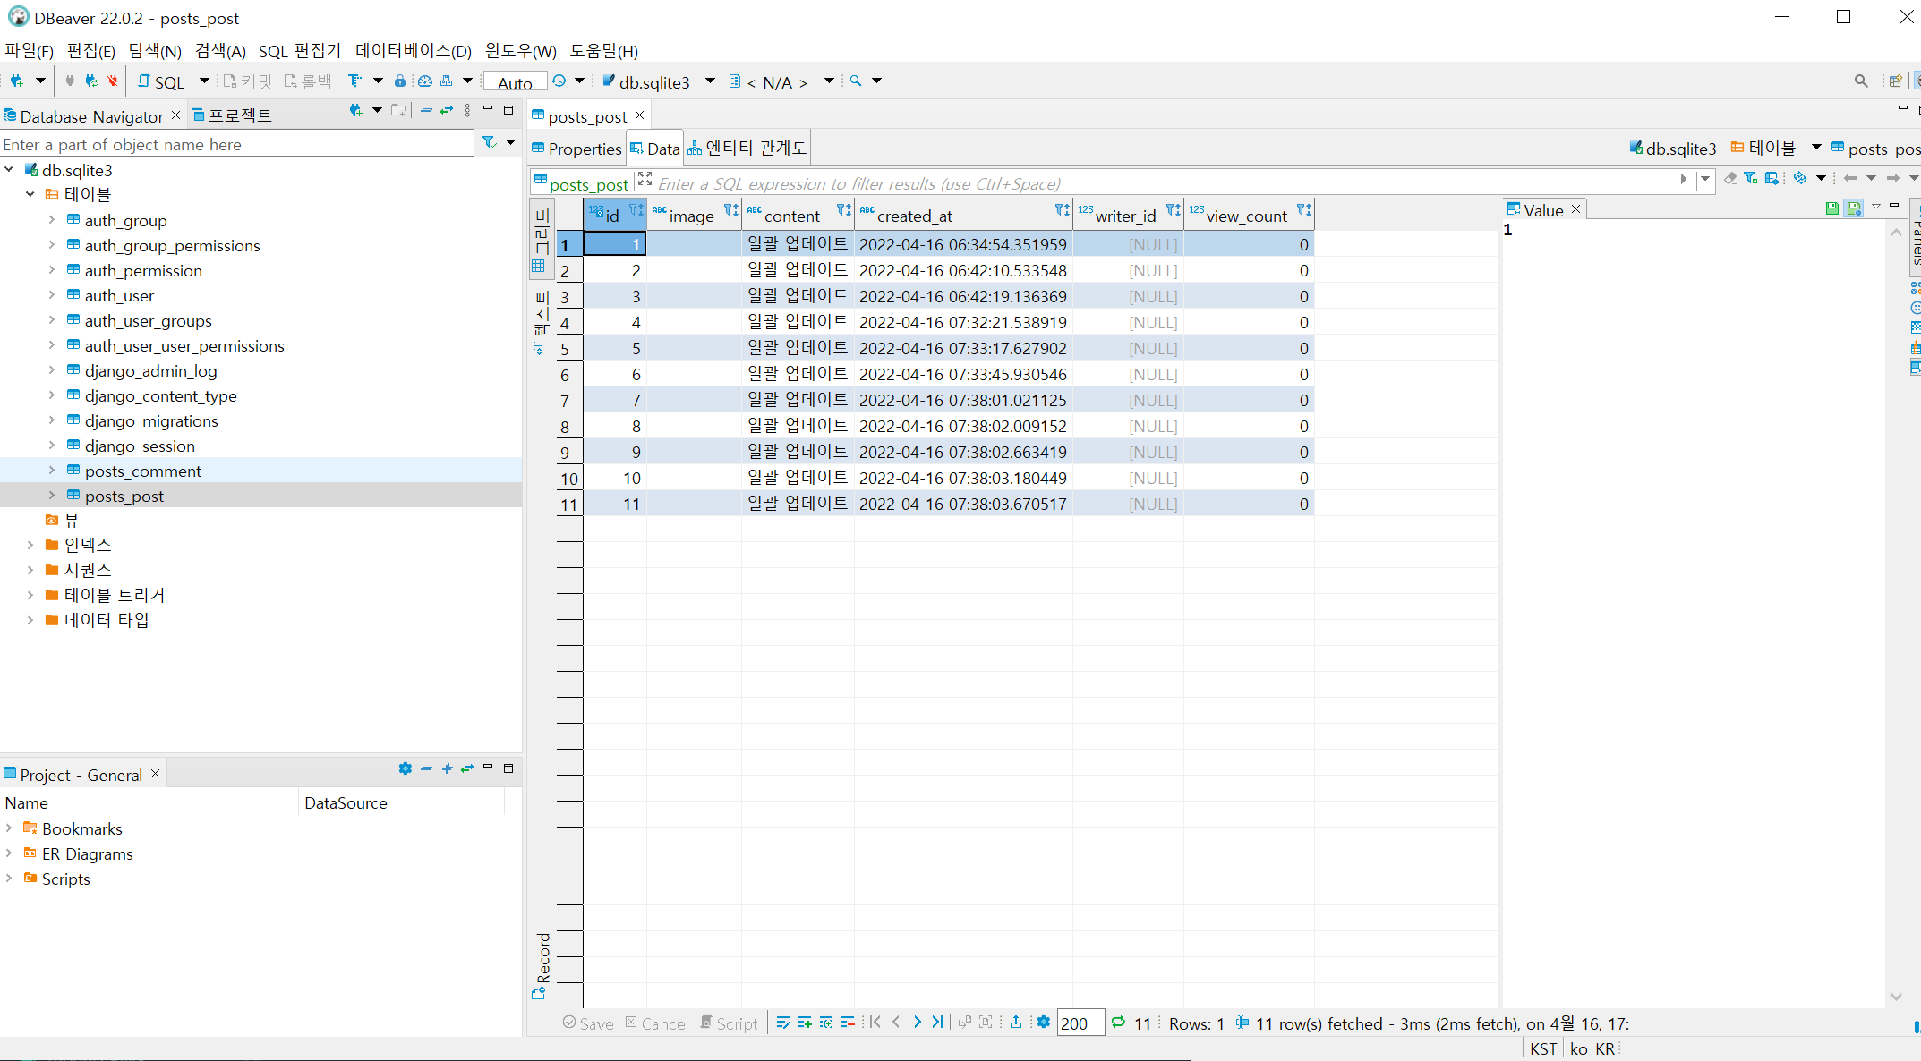Collapse the 테이블 folder node
Image resolution: width=1921 pixels, height=1061 pixels.
point(30,194)
